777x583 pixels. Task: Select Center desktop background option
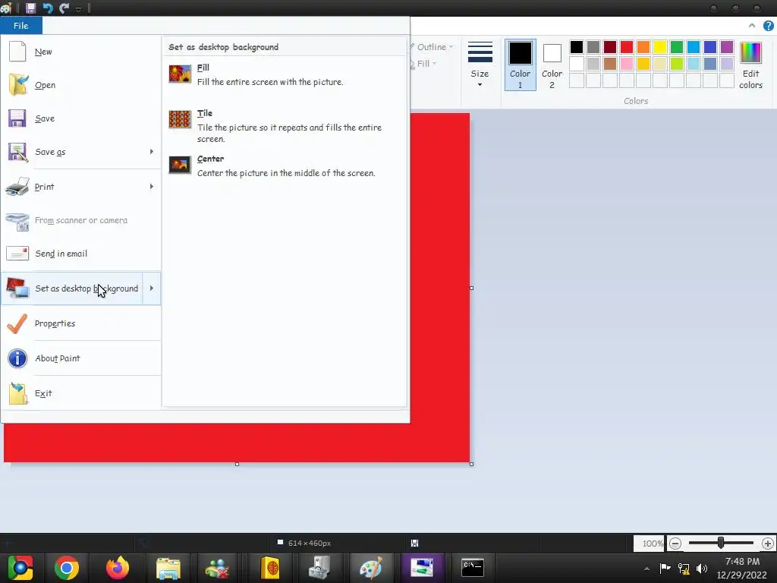284,165
